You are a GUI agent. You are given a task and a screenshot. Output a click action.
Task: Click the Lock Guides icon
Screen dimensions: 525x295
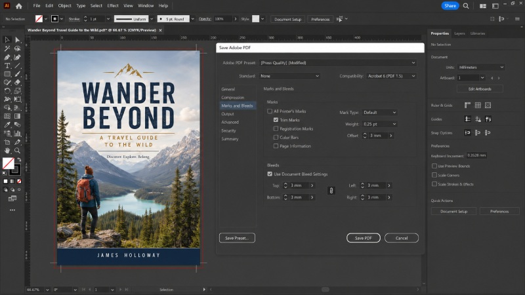pos(478,119)
